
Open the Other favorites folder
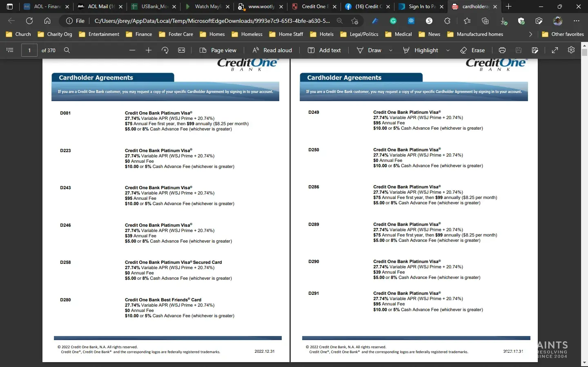click(562, 34)
